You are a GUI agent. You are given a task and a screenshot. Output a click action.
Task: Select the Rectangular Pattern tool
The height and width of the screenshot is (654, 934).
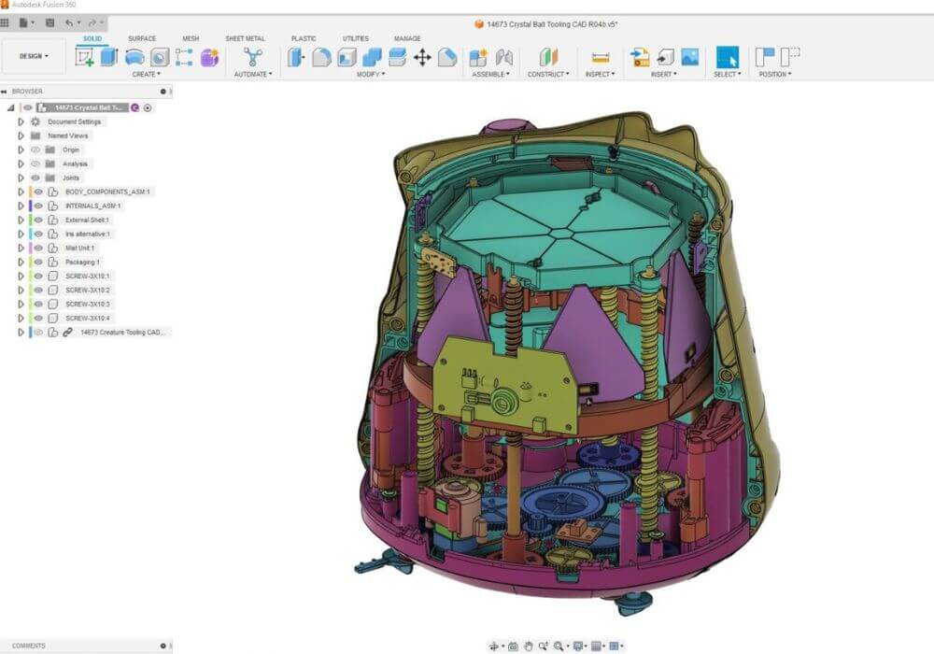coord(184,57)
